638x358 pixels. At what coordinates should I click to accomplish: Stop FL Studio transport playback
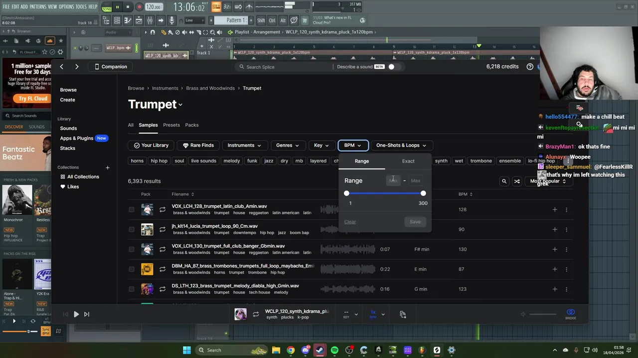[128, 7]
